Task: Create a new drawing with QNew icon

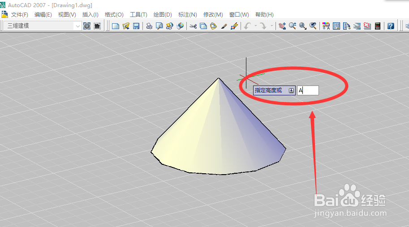Action: point(116,26)
